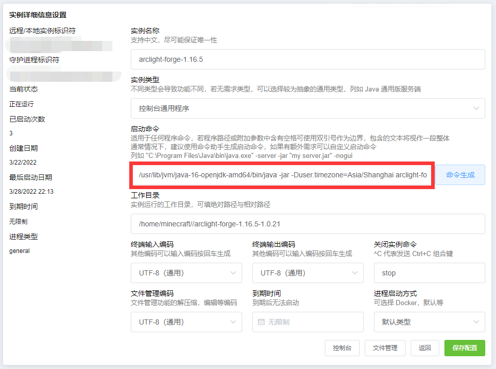Click the green 保存配置 button
Image resolution: width=496 pixels, height=369 pixels.
pos(464,348)
